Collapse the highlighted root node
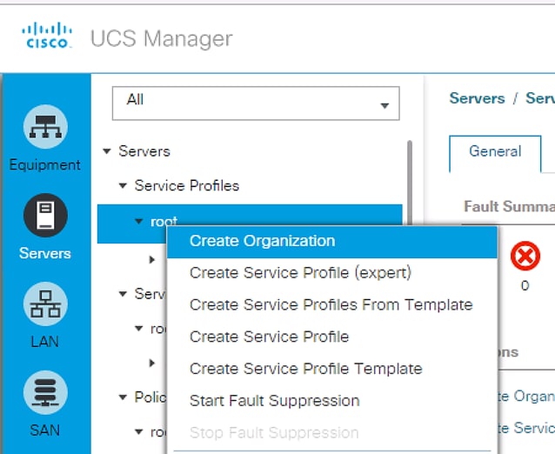The height and width of the screenshot is (454, 555). tap(139, 222)
